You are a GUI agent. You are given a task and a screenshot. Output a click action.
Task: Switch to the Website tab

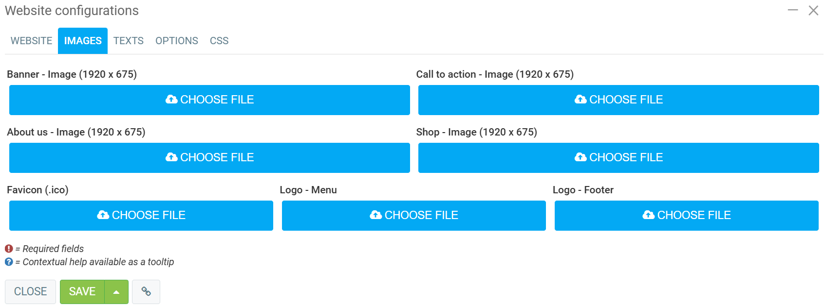coord(32,41)
